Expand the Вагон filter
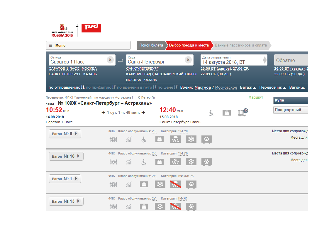Viewport: 329px width, 232px height. (x=297, y=87)
